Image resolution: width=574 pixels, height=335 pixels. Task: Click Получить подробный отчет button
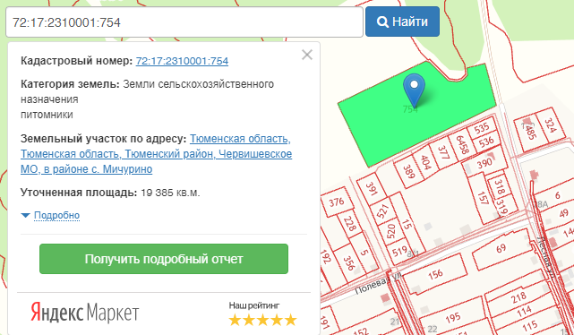(164, 259)
